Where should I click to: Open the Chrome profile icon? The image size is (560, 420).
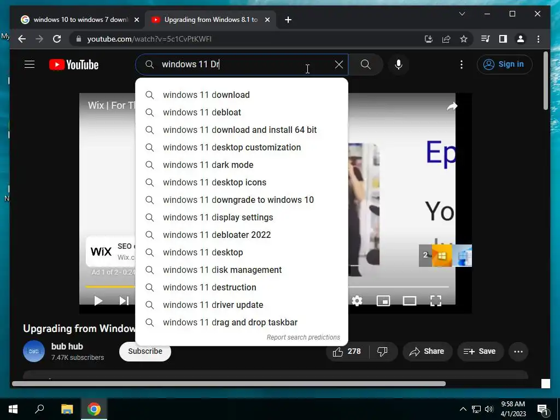[x=521, y=39]
